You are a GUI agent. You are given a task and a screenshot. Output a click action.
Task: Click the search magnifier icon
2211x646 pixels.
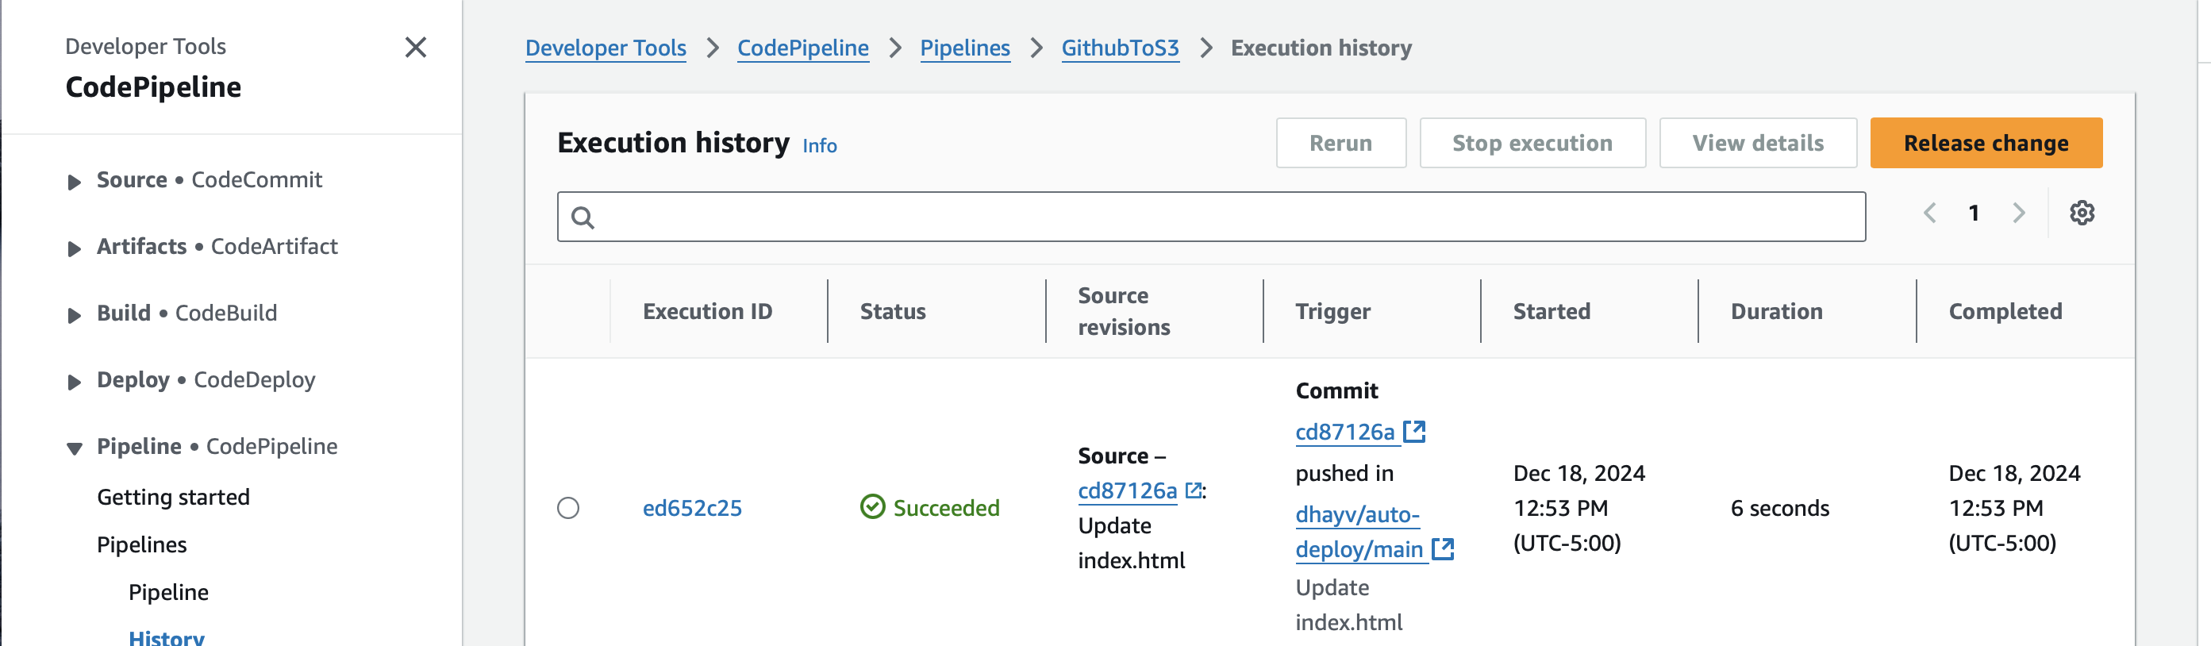(x=583, y=218)
